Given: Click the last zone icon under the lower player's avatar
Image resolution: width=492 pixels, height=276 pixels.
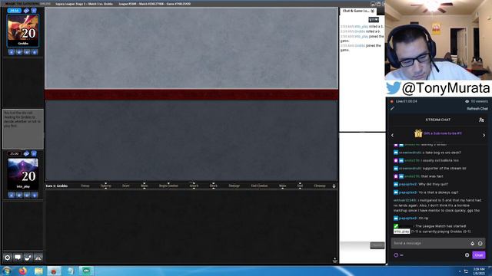Looking at the screenshot, I should [35, 195].
